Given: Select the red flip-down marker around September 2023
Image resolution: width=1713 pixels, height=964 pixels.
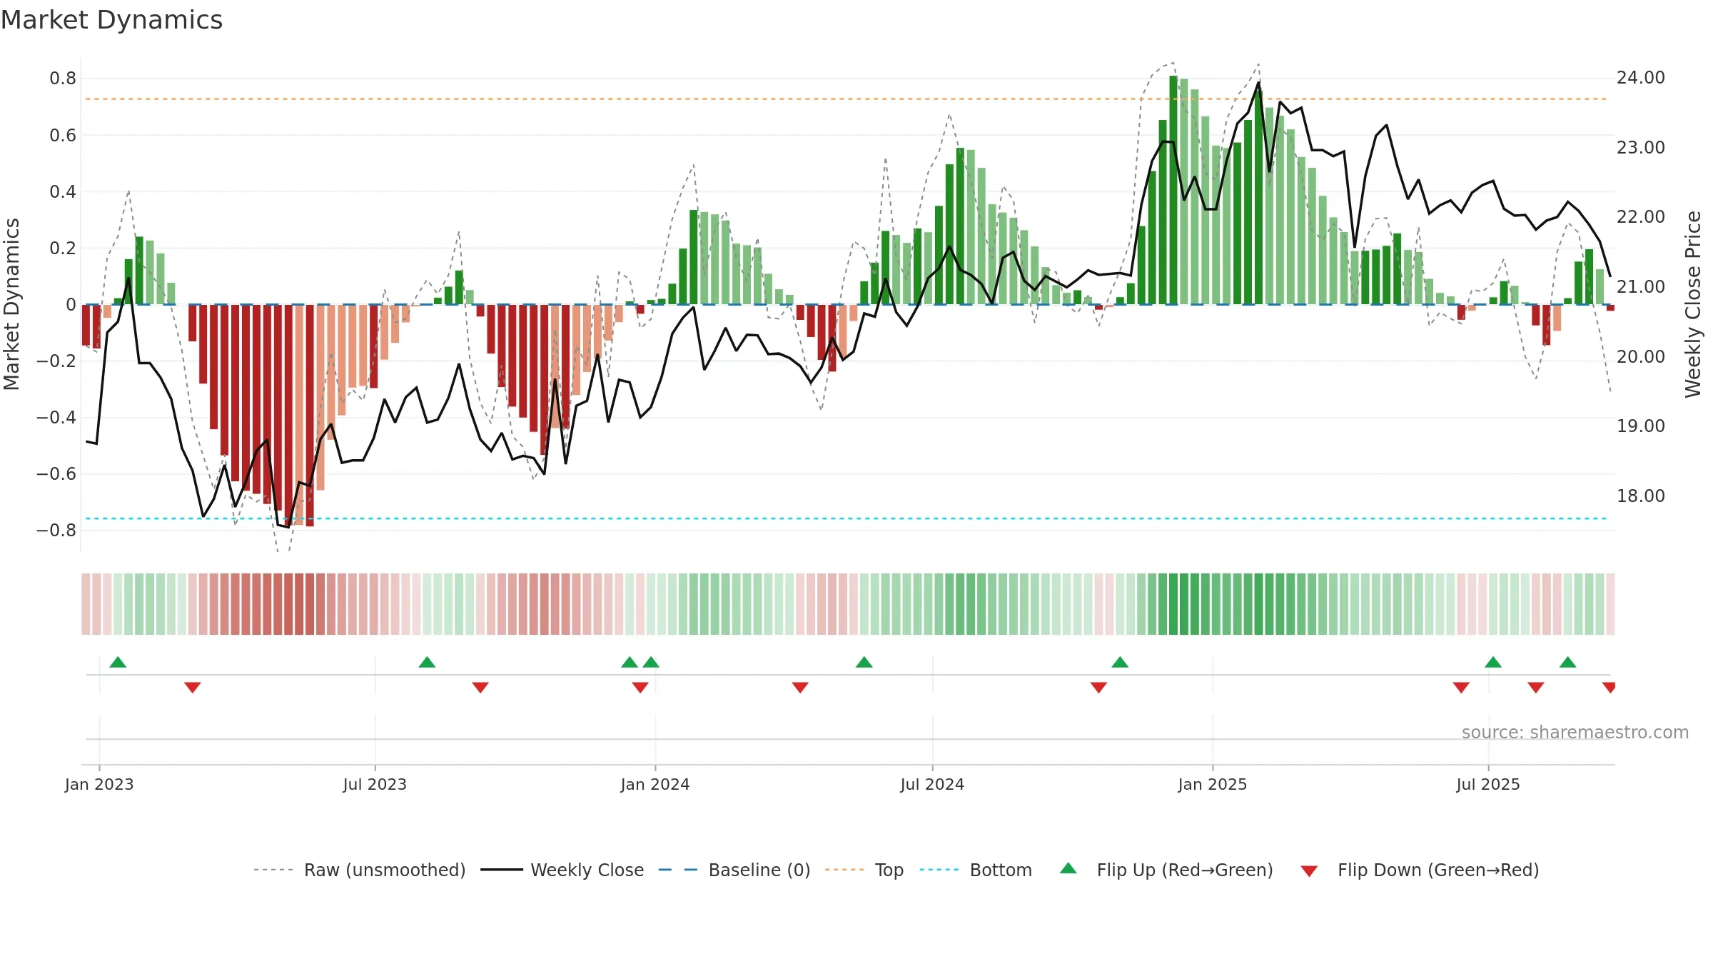Looking at the screenshot, I should click(x=480, y=688).
